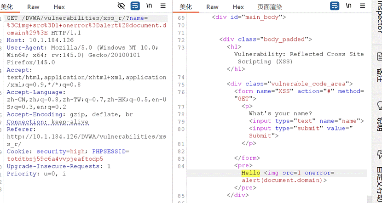Click input type="submit" tag on line 80
This screenshot has height=203, width=382.
click(x=301, y=132)
